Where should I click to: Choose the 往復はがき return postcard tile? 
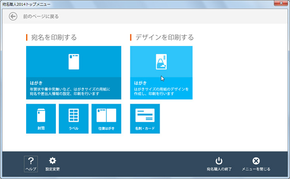click(106, 119)
